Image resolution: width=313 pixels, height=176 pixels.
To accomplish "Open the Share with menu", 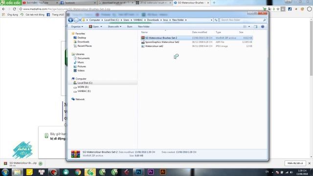I will pyautogui.click(x=114, y=26).
